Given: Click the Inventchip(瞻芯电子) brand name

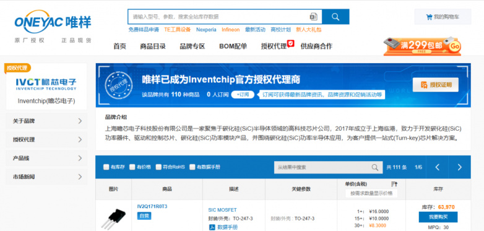Looking at the screenshot, I should coord(46,101).
